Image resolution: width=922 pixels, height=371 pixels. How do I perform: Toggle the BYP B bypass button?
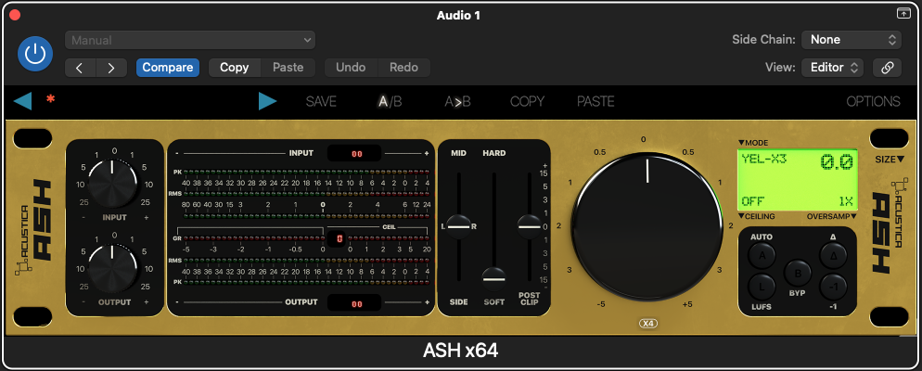(798, 273)
